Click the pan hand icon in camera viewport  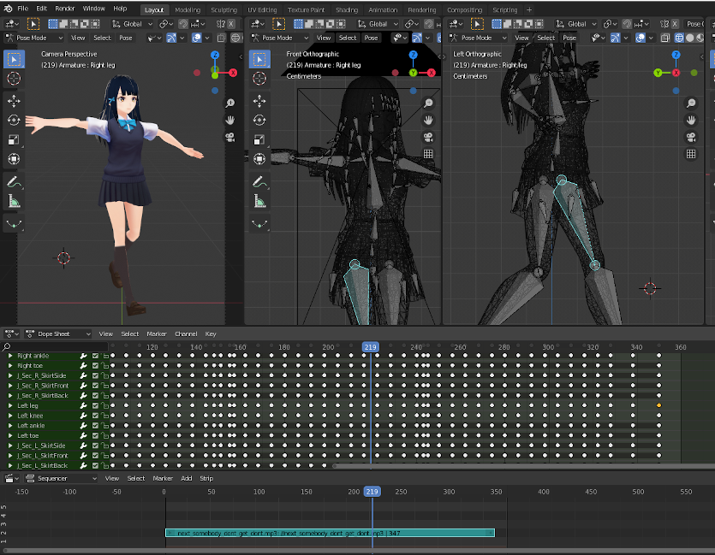(230, 120)
